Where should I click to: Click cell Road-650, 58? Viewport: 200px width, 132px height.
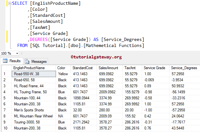(x=34, y=80)
